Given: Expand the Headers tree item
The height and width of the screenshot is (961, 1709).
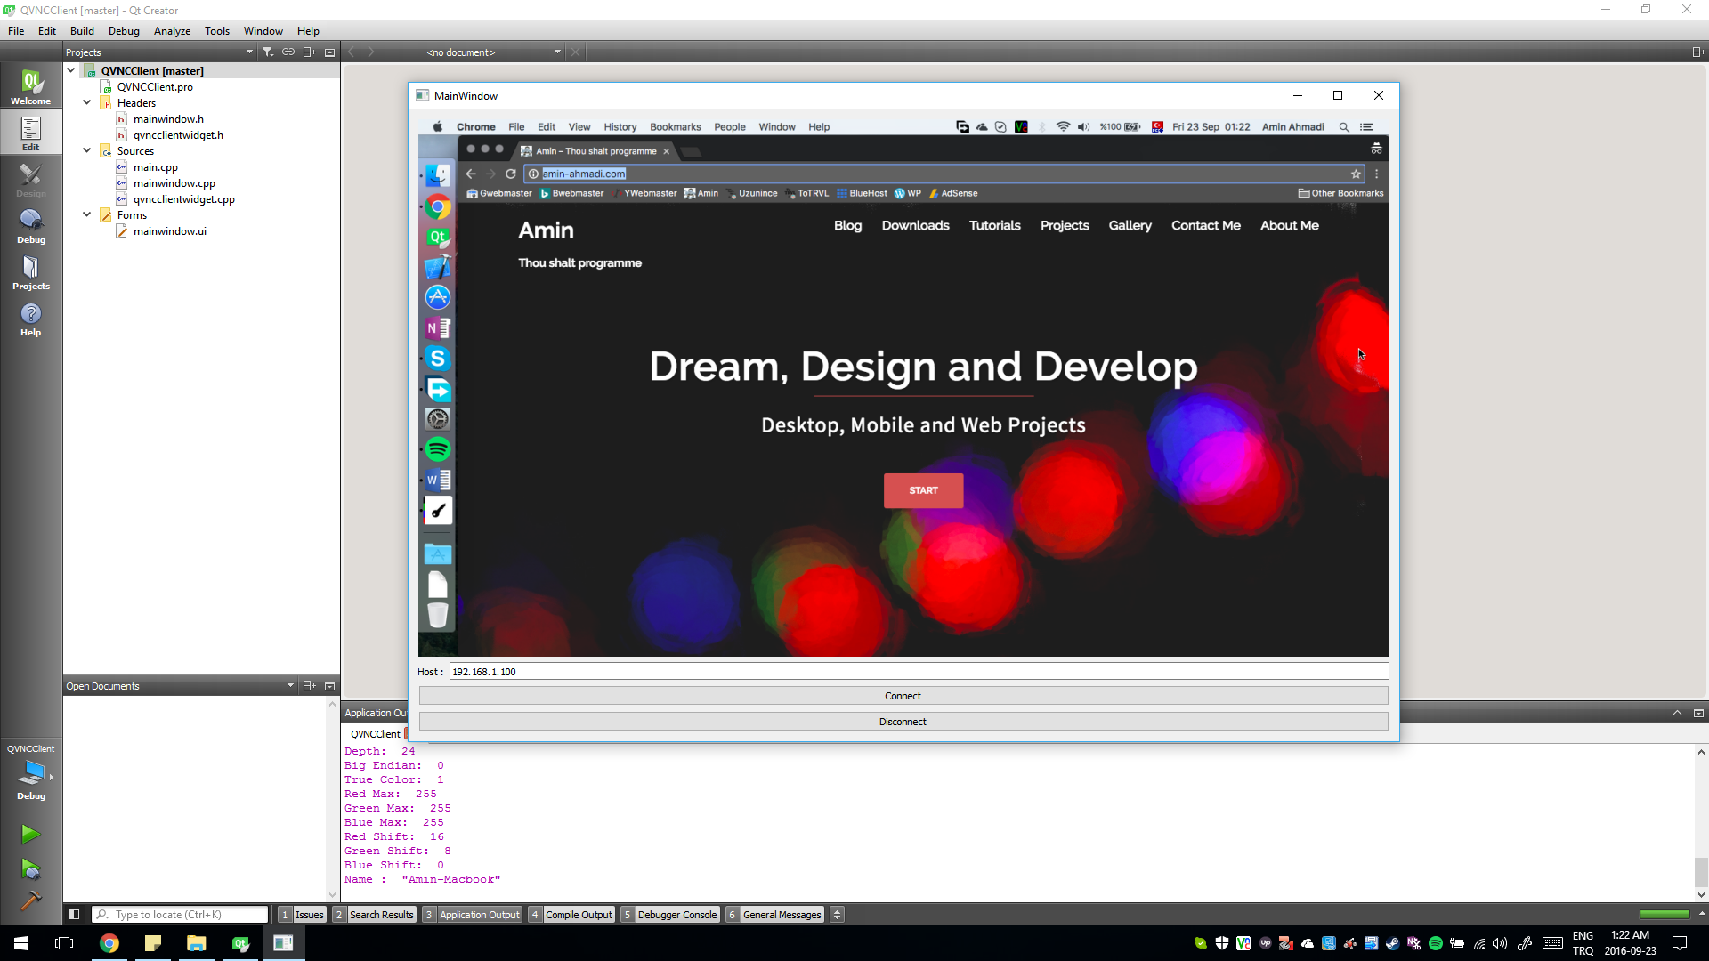Looking at the screenshot, I should [x=85, y=103].
